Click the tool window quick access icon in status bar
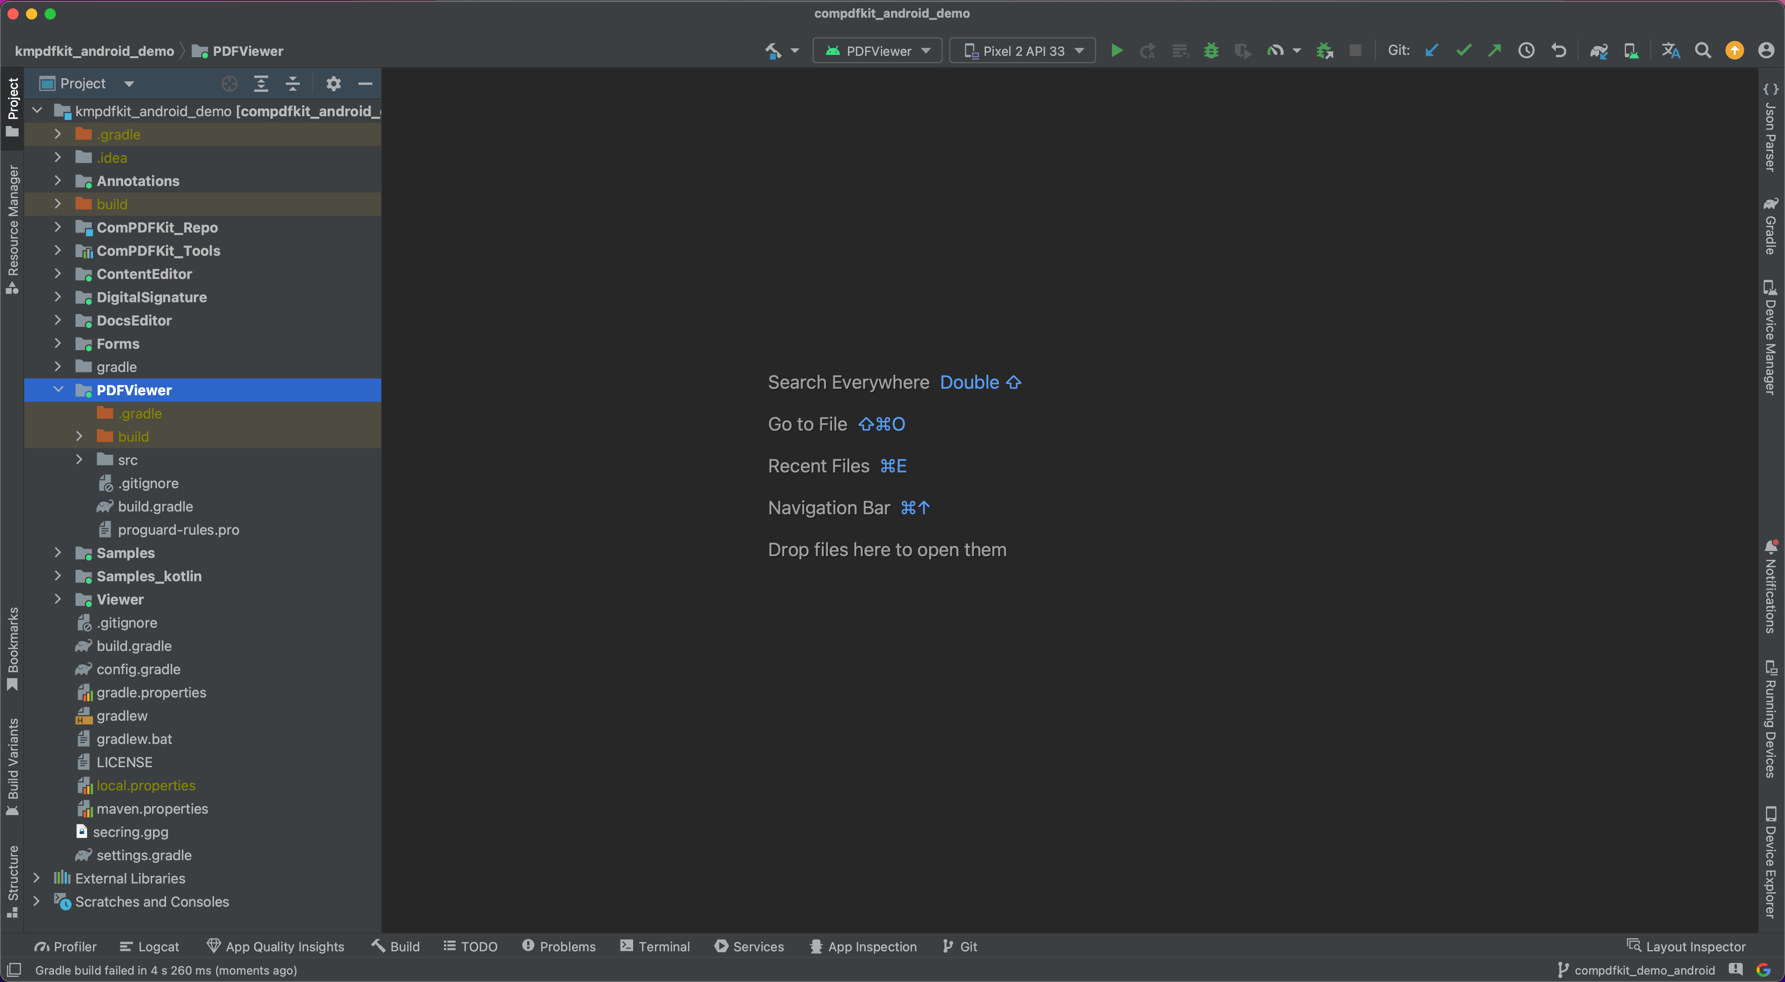Viewport: 1785px width, 982px height. point(14,969)
